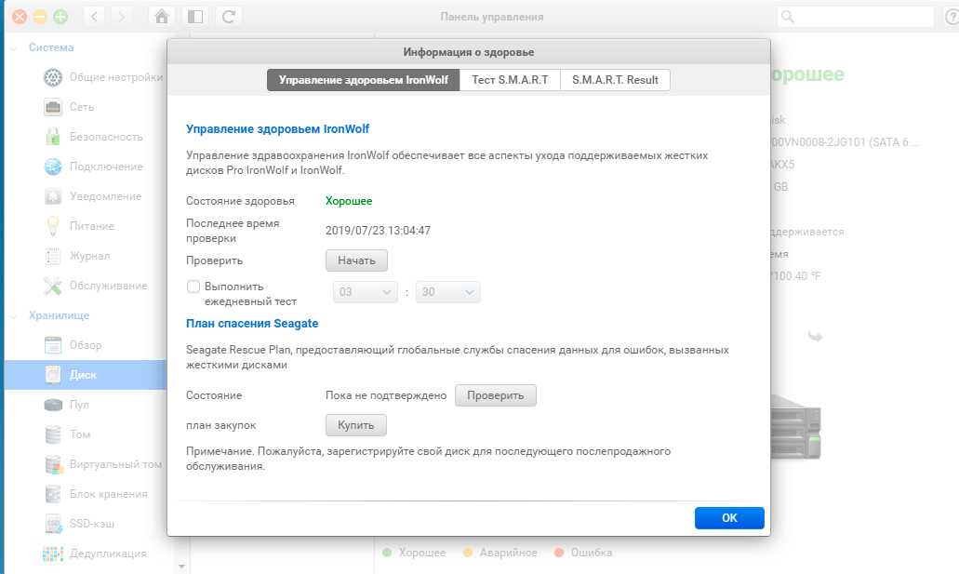The height and width of the screenshot is (574, 959).
Task: Click the Система section label
Action: click(51, 47)
